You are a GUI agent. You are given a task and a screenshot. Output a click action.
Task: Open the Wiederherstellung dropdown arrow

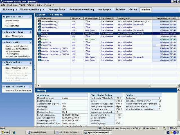pos(43,9)
